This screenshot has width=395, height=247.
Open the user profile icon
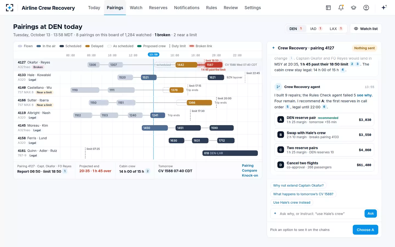coord(366,8)
